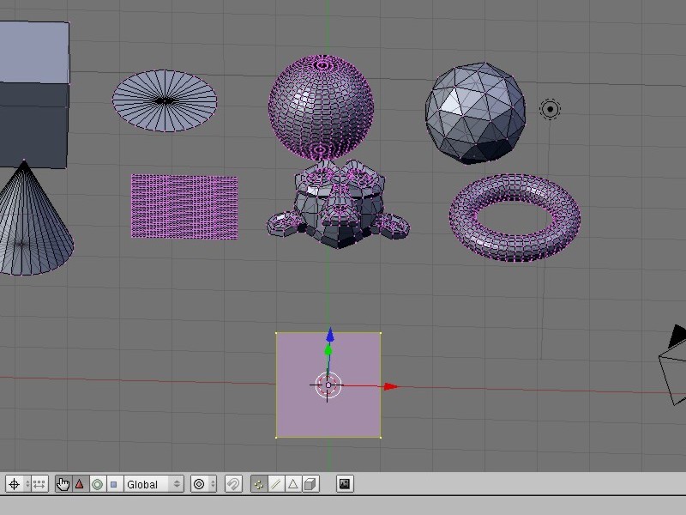
Task: Open the Global orientation dropdown
Action: coord(153,484)
